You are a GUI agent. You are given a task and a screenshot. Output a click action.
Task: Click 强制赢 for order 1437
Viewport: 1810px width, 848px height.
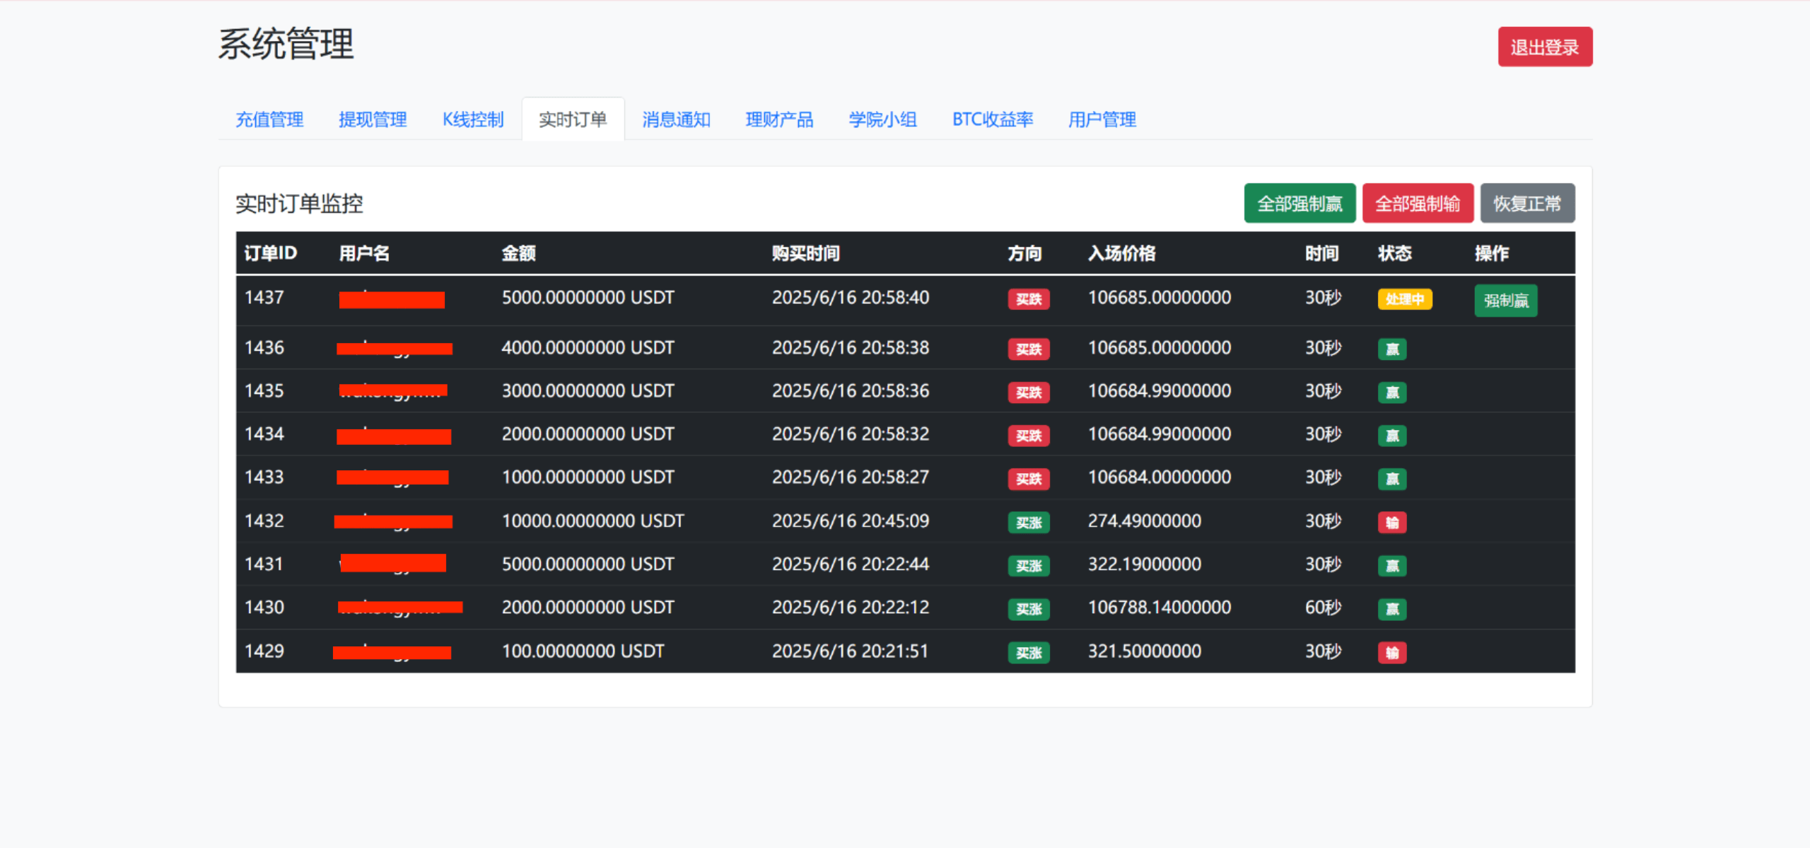1505,301
